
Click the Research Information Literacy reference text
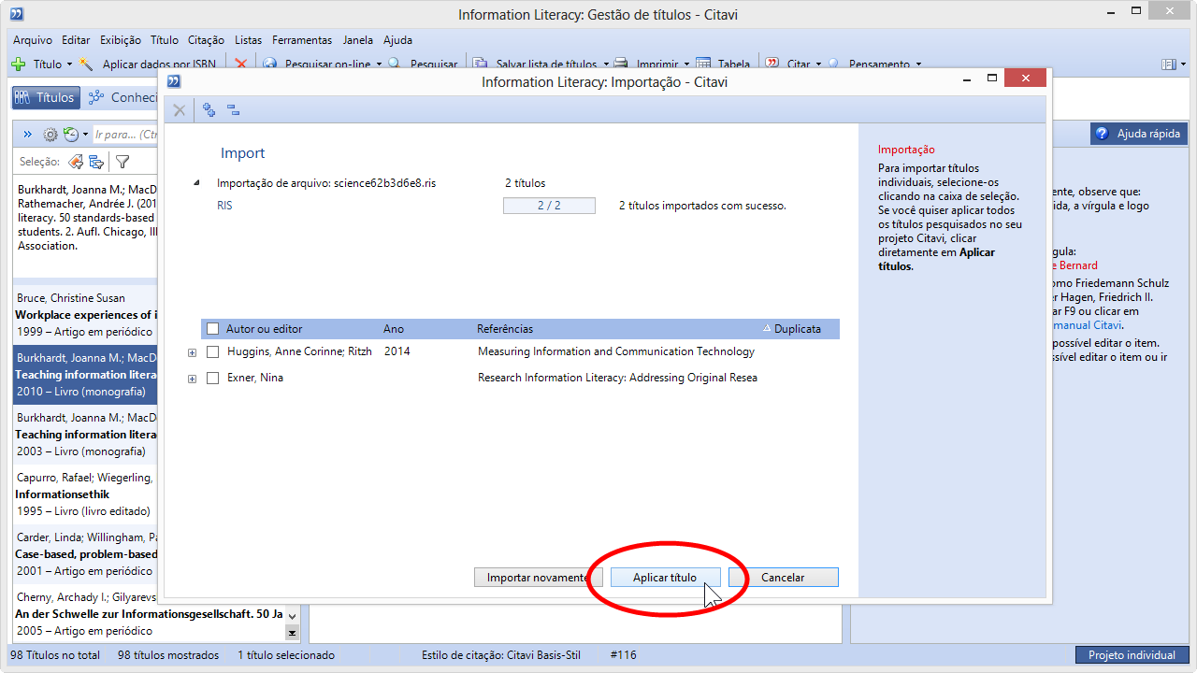click(617, 378)
